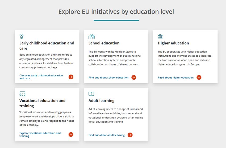Viewport: 226px width, 148px height.
Task: Click red arrow beside Read about higher education
Action: click(x=199, y=77)
